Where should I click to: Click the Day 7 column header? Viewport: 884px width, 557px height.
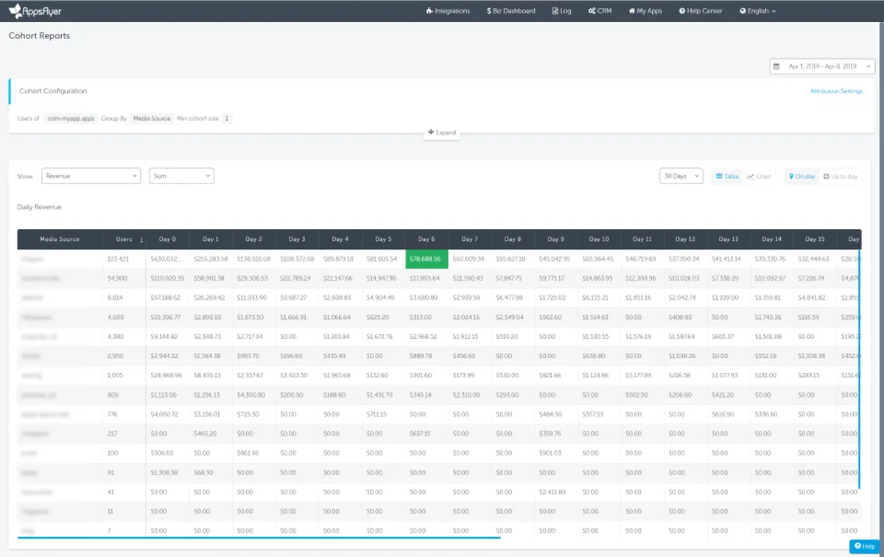469,239
